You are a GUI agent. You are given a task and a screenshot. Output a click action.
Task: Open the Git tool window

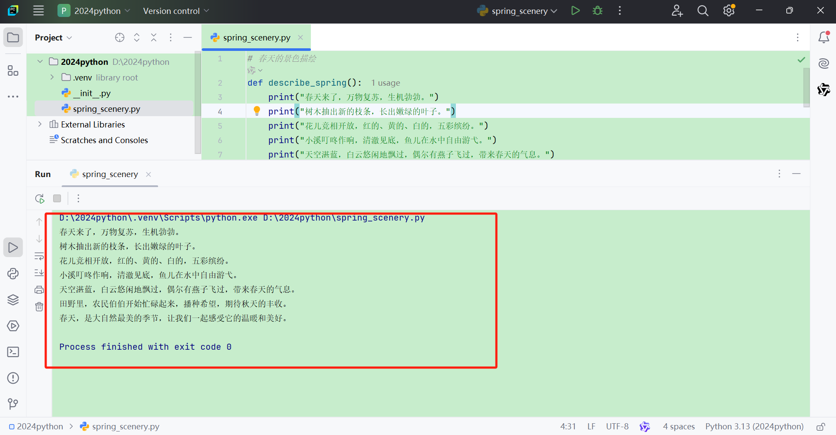pyautogui.click(x=13, y=404)
